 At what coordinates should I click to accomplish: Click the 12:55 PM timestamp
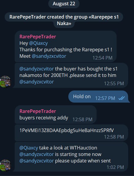click(114, 83)
